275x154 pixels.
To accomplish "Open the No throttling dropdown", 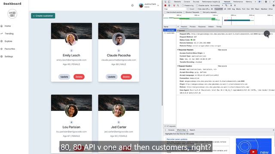I will tap(217, 6).
